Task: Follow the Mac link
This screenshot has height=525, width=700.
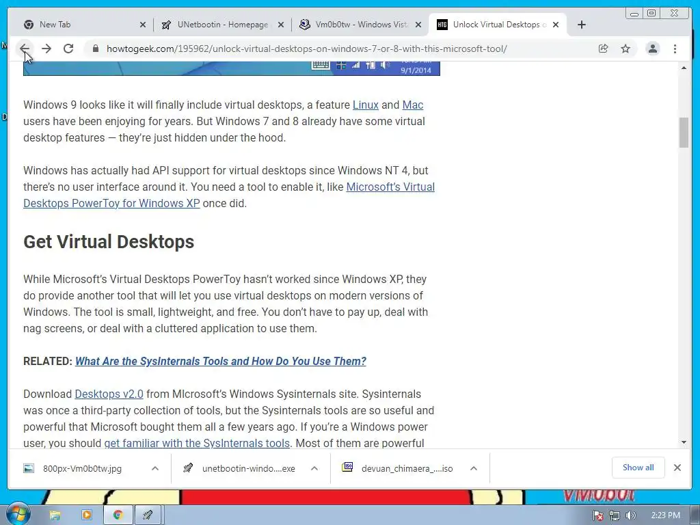Action: coord(412,105)
